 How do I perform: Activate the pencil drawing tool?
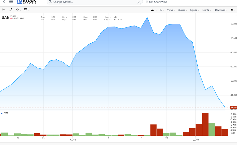click(x=11, y=10)
